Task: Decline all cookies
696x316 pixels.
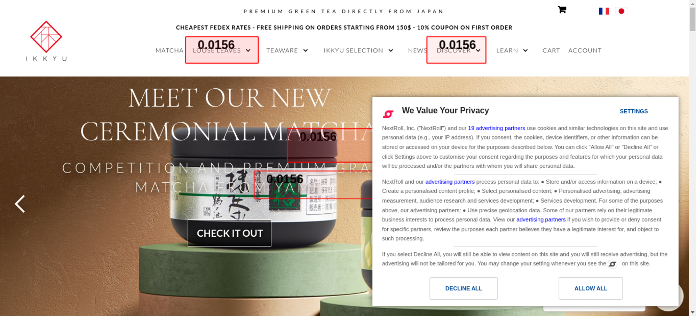Action: (464, 288)
